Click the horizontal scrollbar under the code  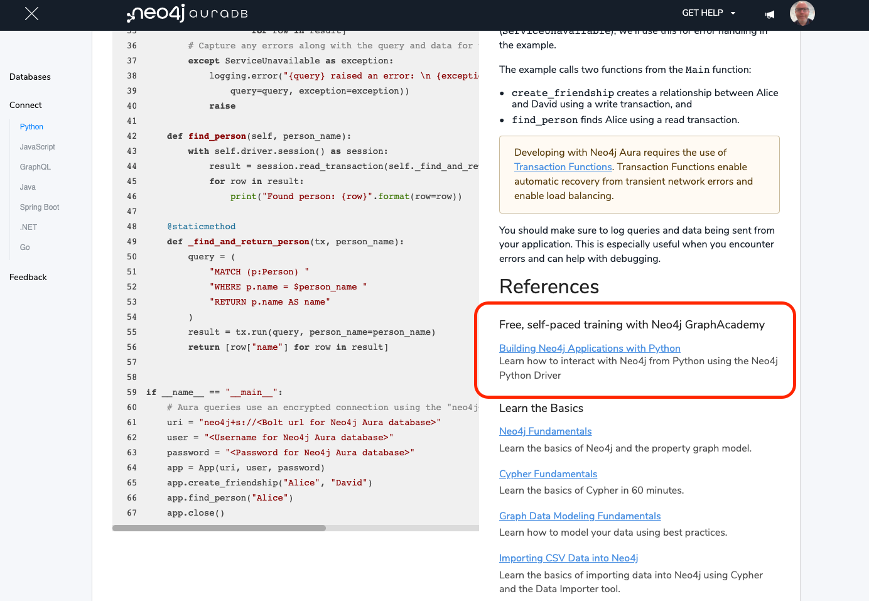pyautogui.click(x=219, y=528)
